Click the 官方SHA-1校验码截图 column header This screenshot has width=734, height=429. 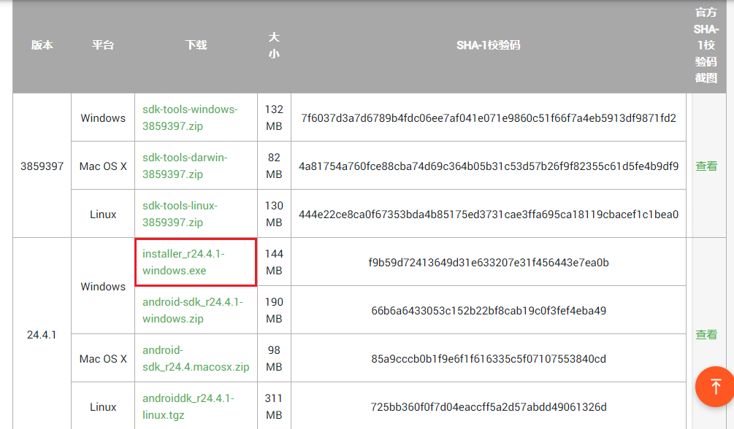coord(706,45)
